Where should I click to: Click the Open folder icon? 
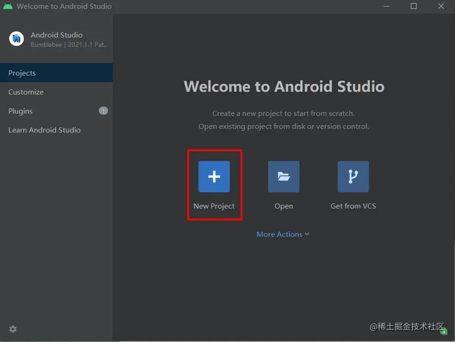coord(283,177)
